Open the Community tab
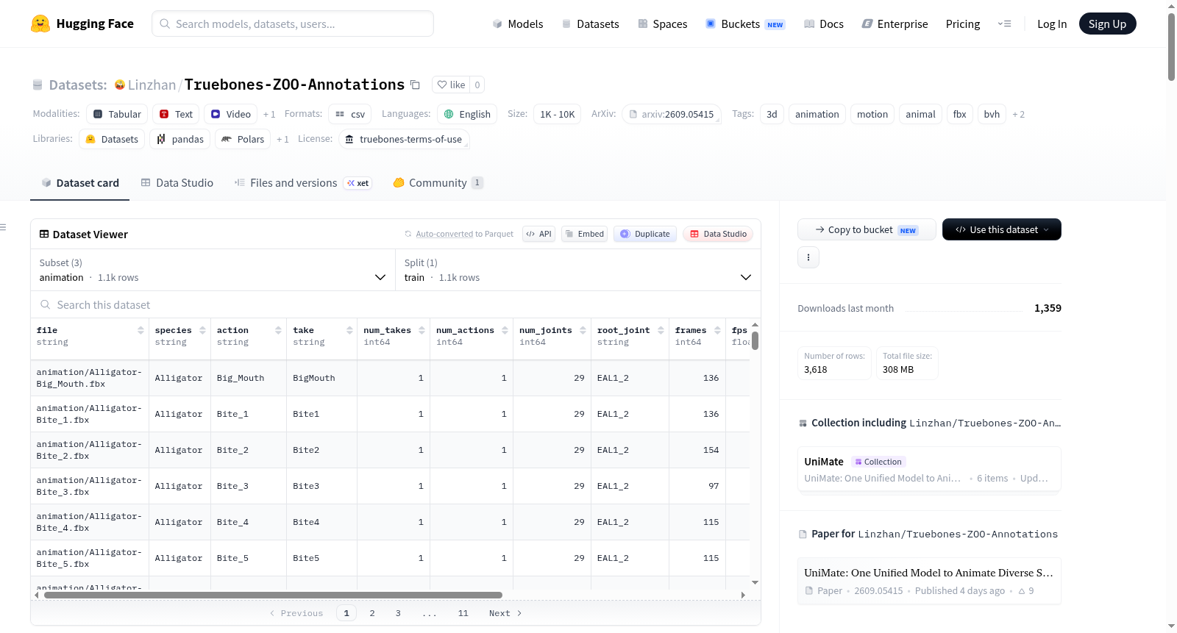This screenshot has height=633, width=1177. (x=438, y=183)
